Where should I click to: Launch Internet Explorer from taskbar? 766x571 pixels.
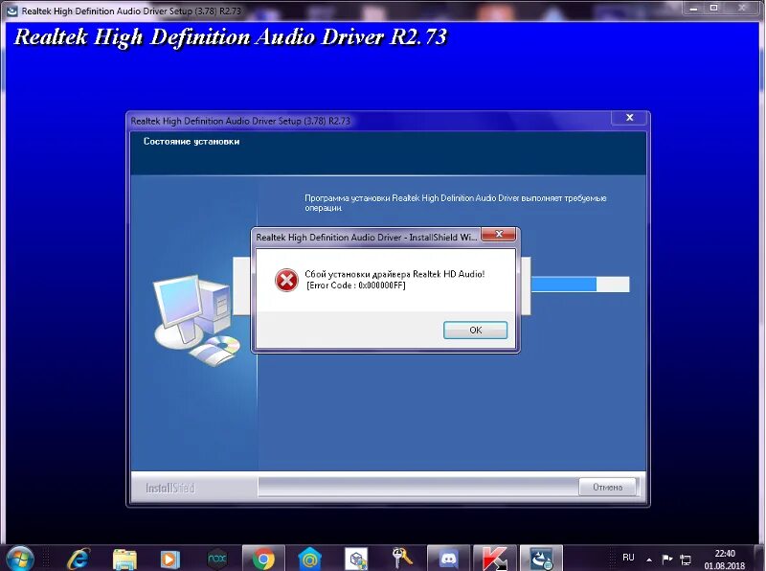79,559
